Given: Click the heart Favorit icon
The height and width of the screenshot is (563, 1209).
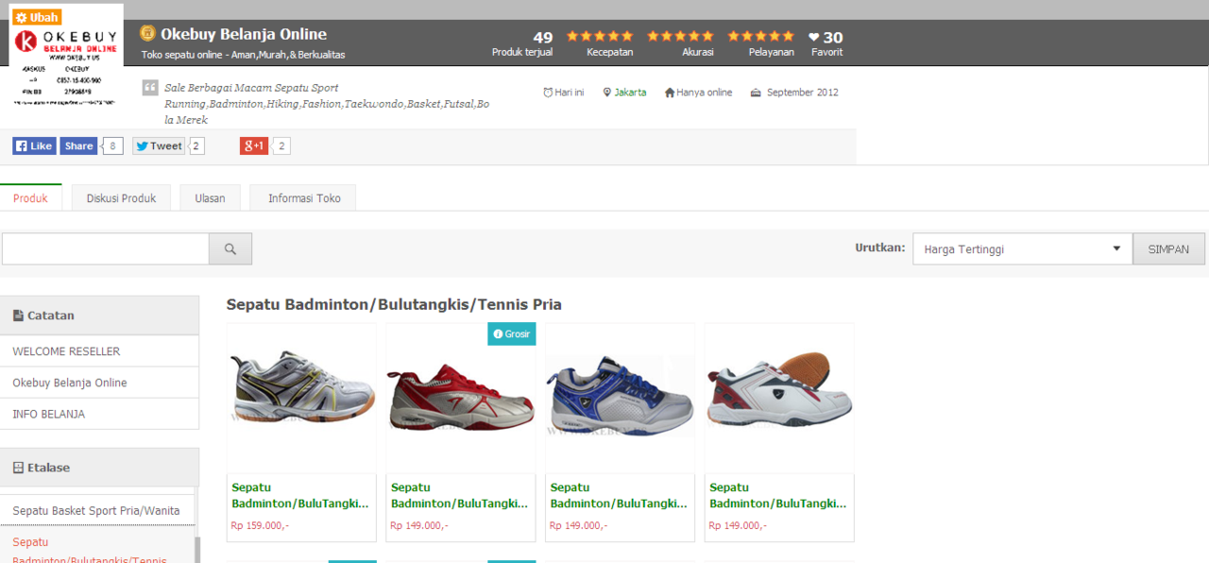Looking at the screenshot, I should [x=814, y=37].
